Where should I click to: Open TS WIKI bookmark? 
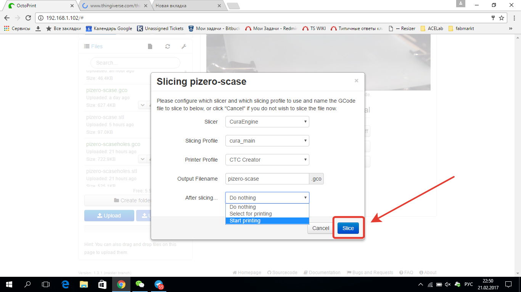click(x=314, y=29)
